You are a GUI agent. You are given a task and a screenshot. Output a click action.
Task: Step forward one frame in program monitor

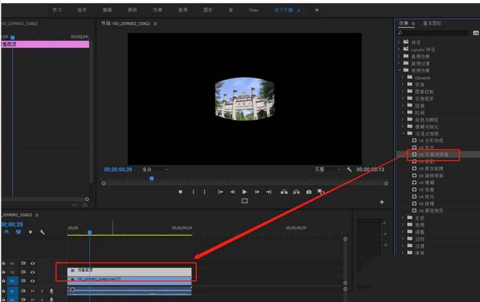point(257,191)
